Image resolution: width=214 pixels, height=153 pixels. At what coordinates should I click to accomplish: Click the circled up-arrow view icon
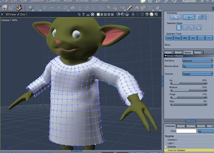pos(133,14)
